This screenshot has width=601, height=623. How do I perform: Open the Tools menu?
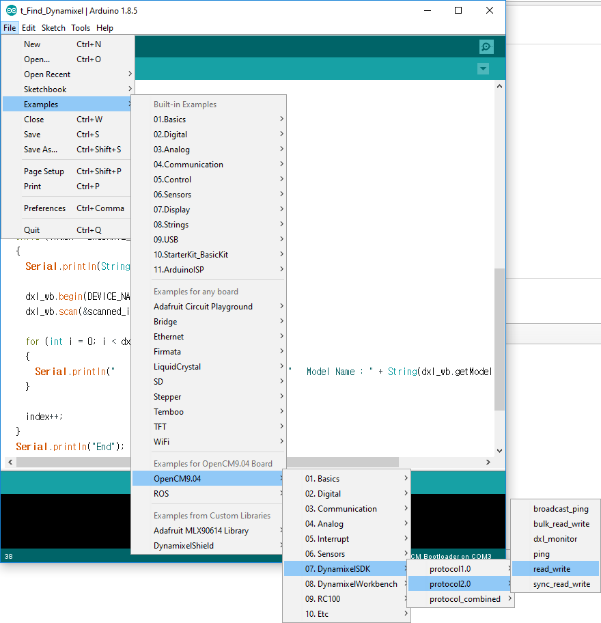(81, 28)
